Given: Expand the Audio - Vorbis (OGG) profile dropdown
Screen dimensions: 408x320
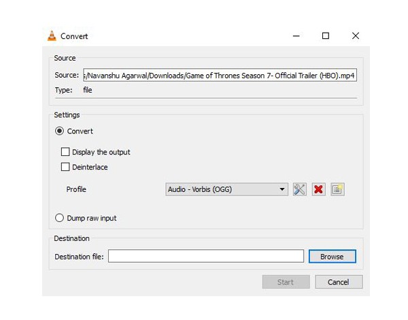Looking at the screenshot, I should (x=226, y=189).
